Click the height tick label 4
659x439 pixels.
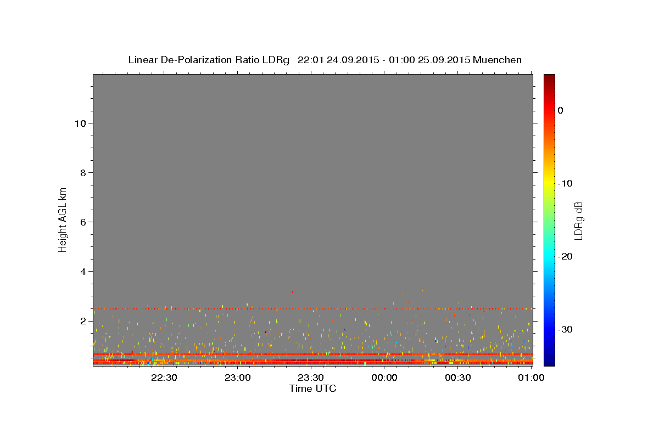pyautogui.click(x=82, y=271)
